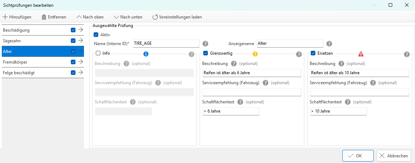This screenshot has height=163, width=415.
Task: Click the blue info icon in Info section
Action: pyautogui.click(x=146, y=54)
